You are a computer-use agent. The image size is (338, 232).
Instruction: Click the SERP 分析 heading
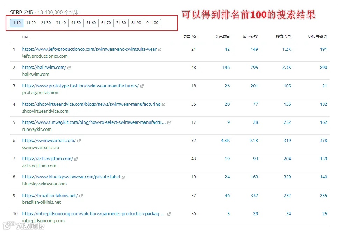(22, 12)
